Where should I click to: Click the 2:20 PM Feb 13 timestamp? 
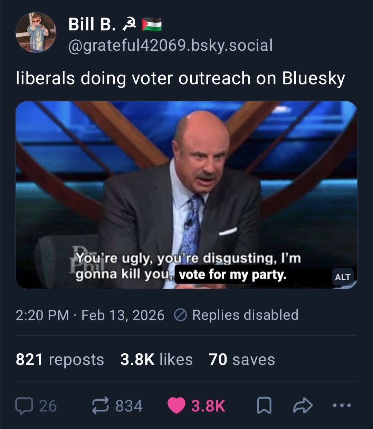tap(90, 315)
